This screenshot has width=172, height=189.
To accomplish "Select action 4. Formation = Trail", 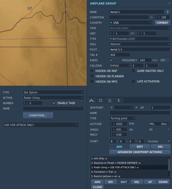I will (129, 172).
